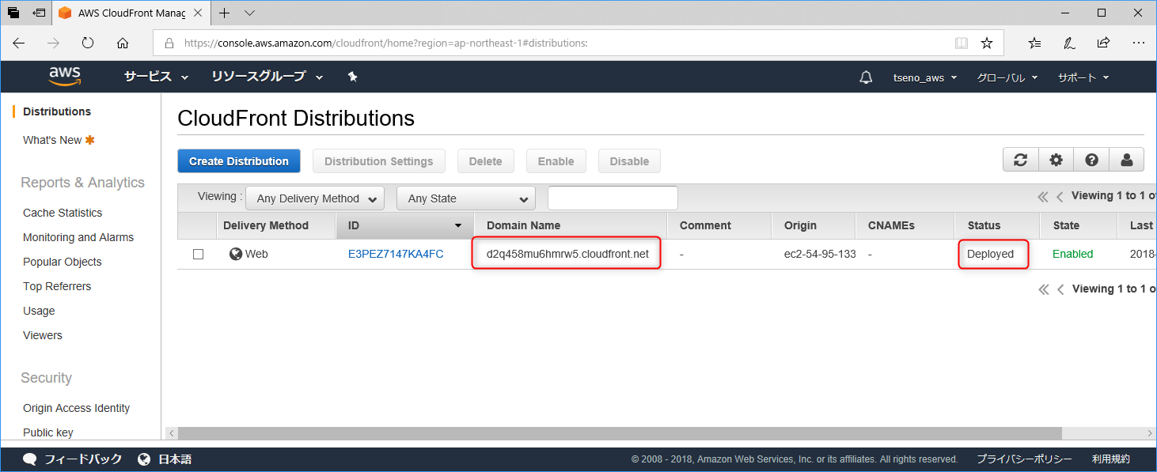Image resolution: width=1157 pixels, height=472 pixels.
Task: Click the refresh distributions icon button
Action: click(x=1021, y=160)
